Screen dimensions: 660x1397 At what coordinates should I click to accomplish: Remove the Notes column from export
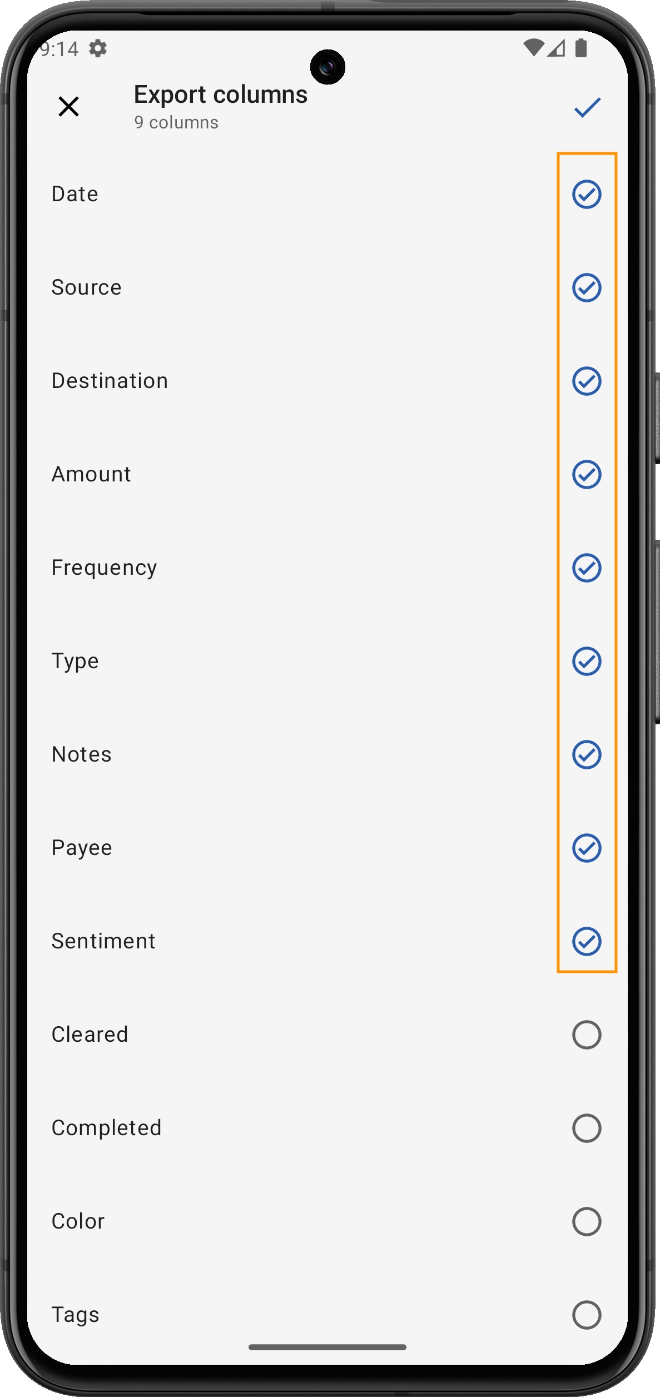tap(587, 755)
